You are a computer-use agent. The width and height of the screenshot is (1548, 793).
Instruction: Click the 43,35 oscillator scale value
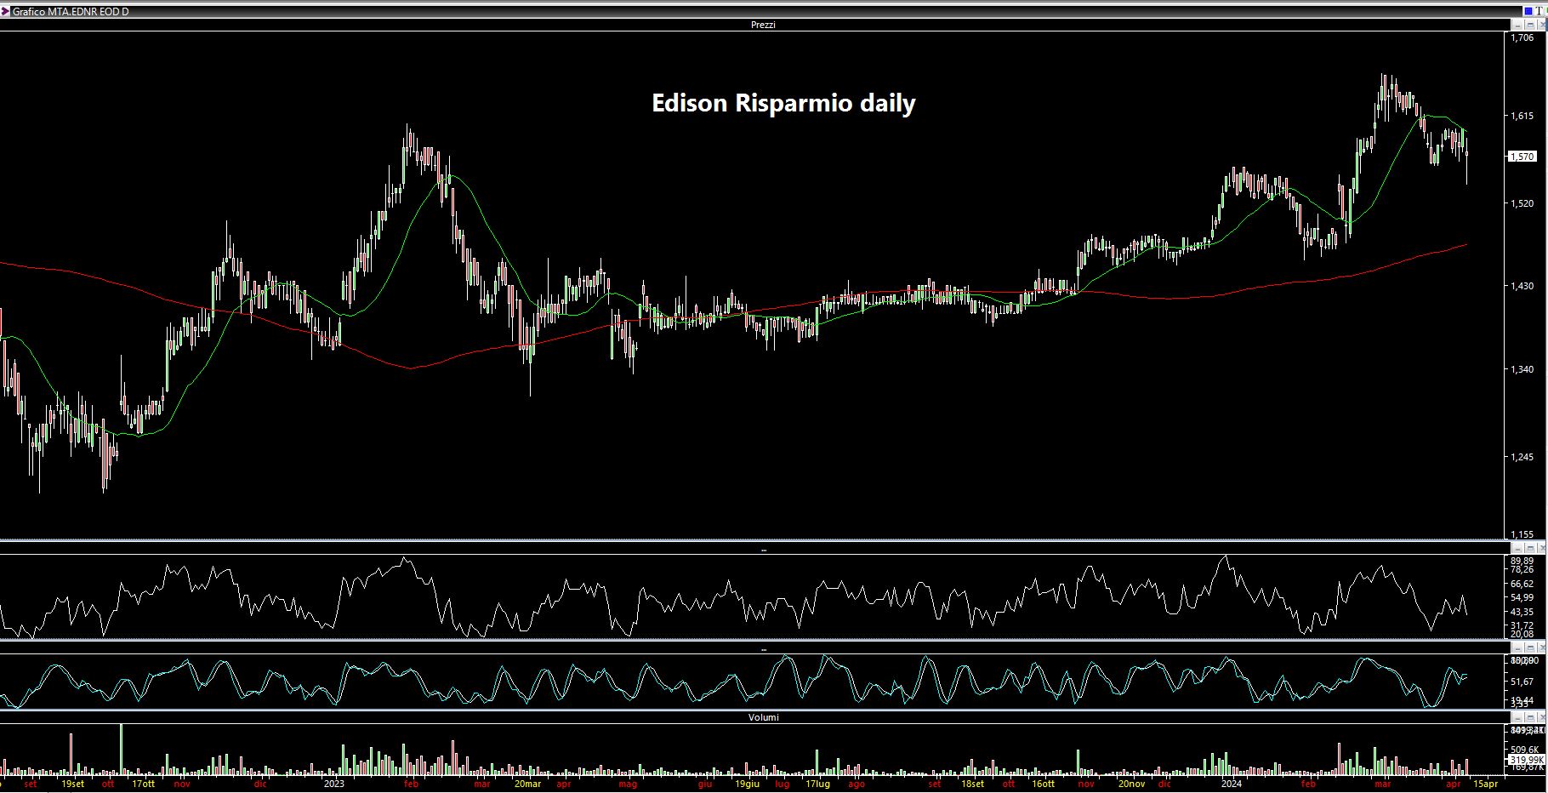click(x=1522, y=612)
